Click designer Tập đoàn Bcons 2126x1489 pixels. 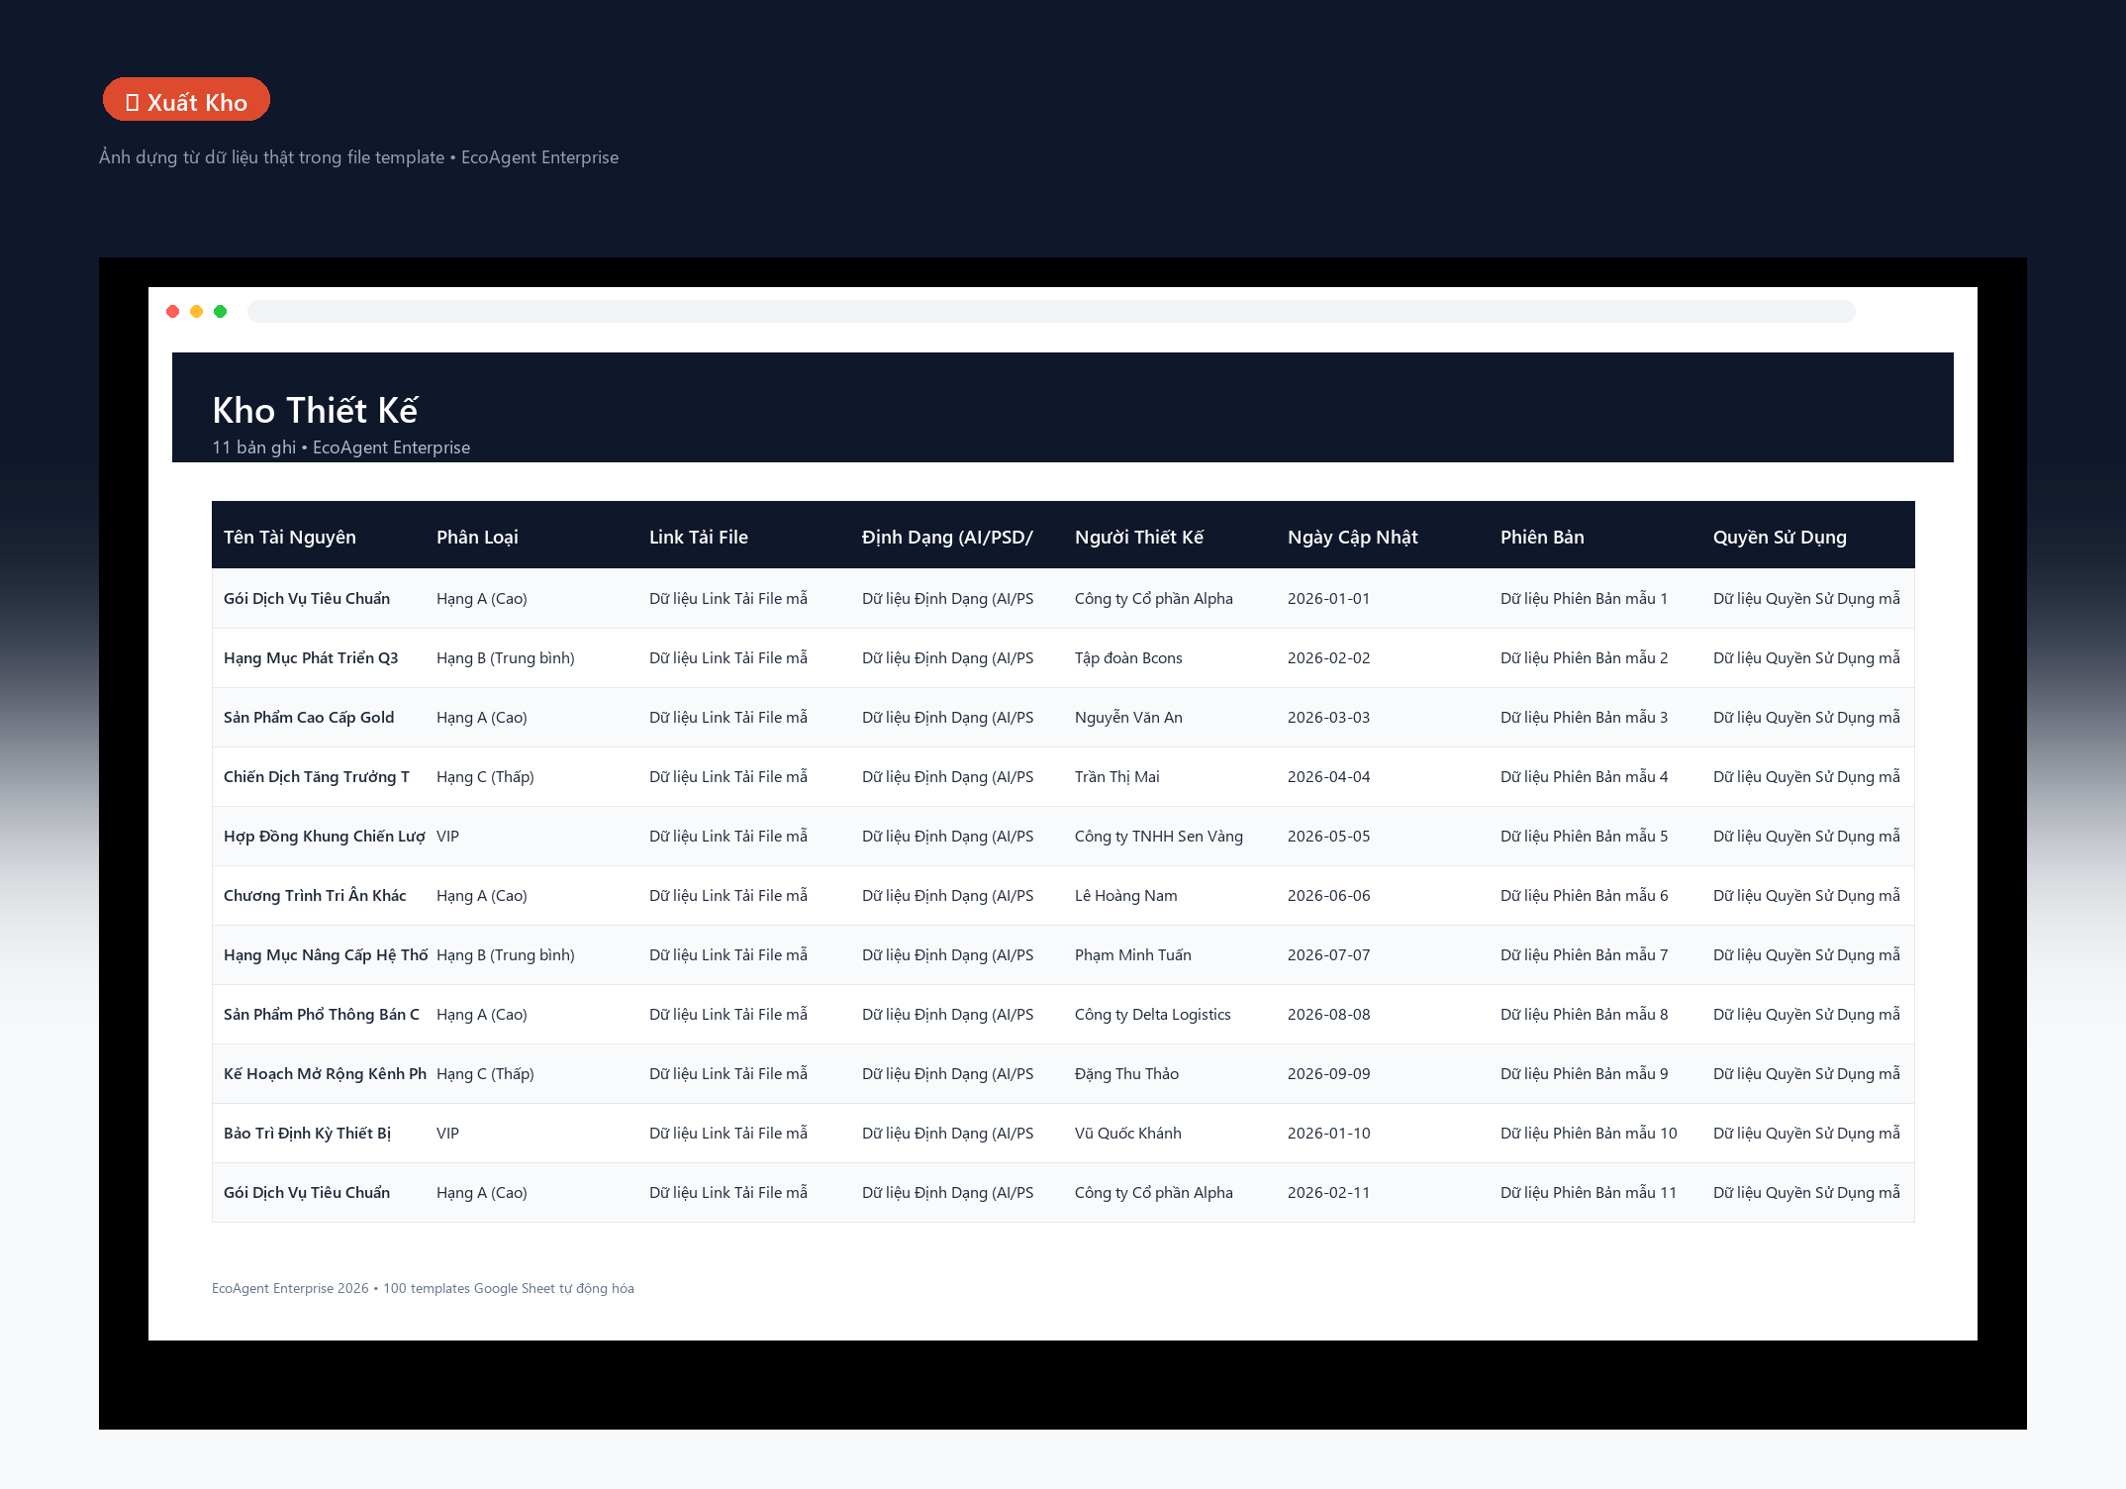(x=1128, y=658)
